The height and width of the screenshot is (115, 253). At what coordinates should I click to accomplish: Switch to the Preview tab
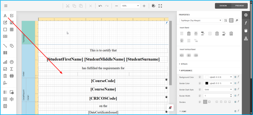(239, 6)
